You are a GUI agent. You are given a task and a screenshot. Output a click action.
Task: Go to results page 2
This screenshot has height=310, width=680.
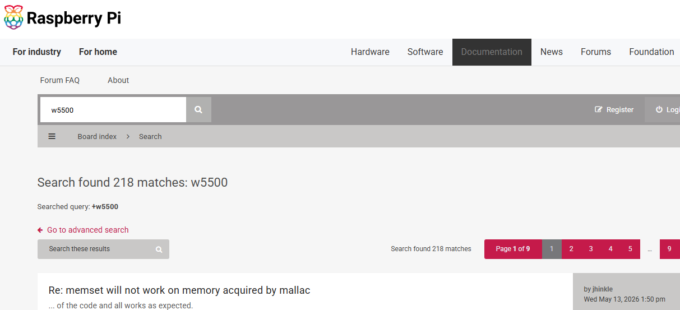pyautogui.click(x=571, y=249)
